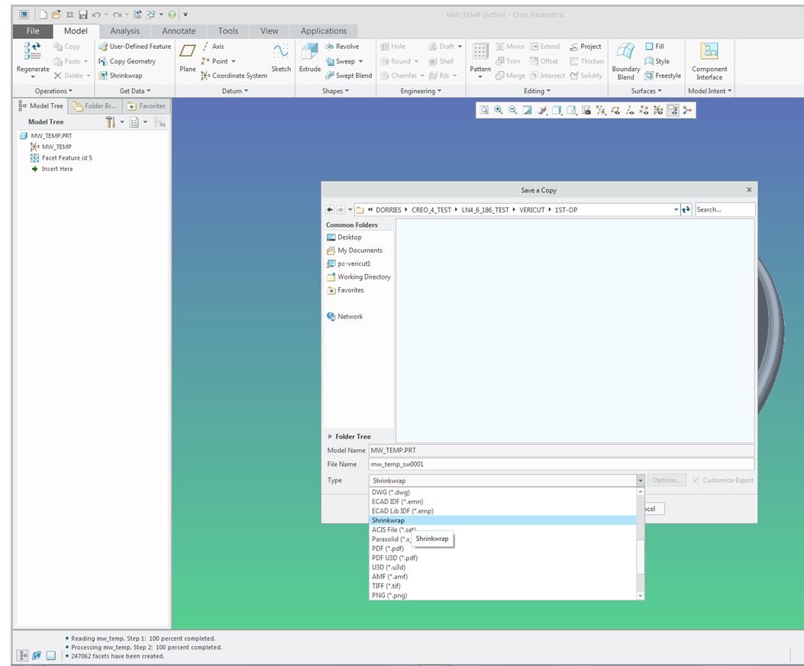This screenshot has height=666, width=804.
Task: Expand the Operations group dropdown
Action: point(53,91)
